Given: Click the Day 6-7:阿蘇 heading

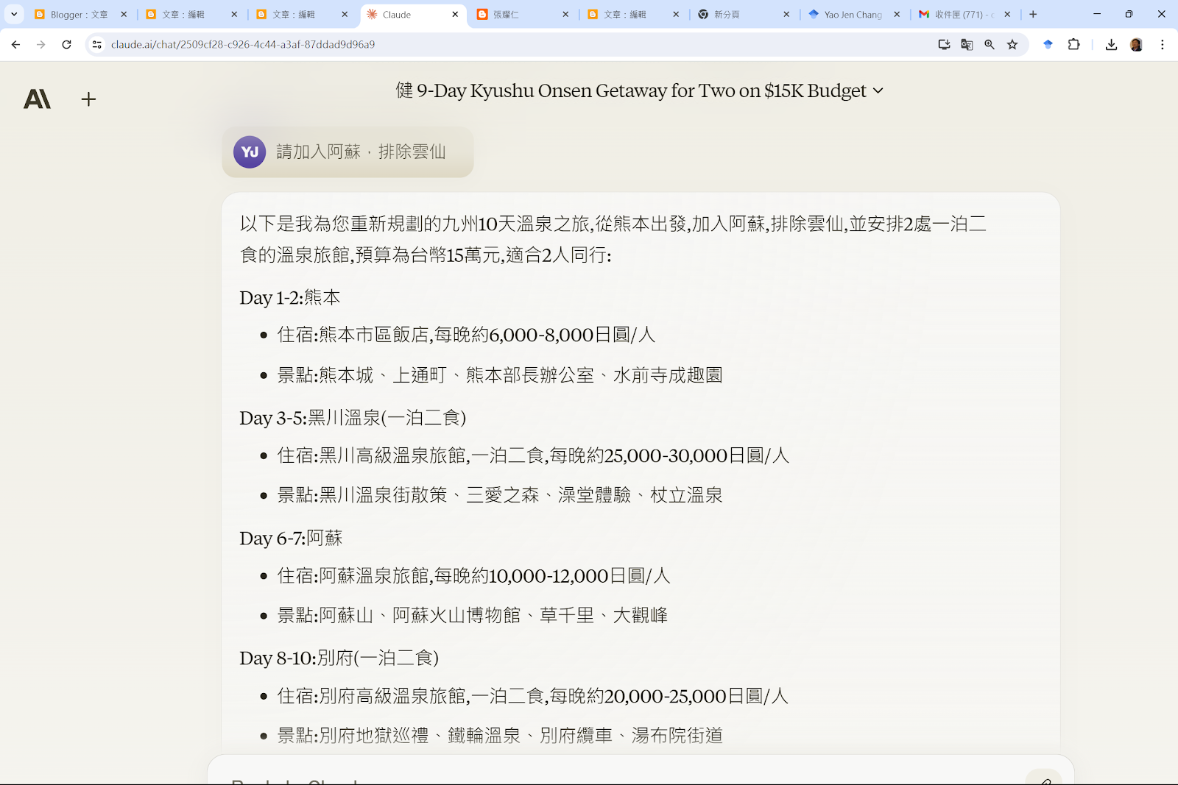Looking at the screenshot, I should [291, 539].
